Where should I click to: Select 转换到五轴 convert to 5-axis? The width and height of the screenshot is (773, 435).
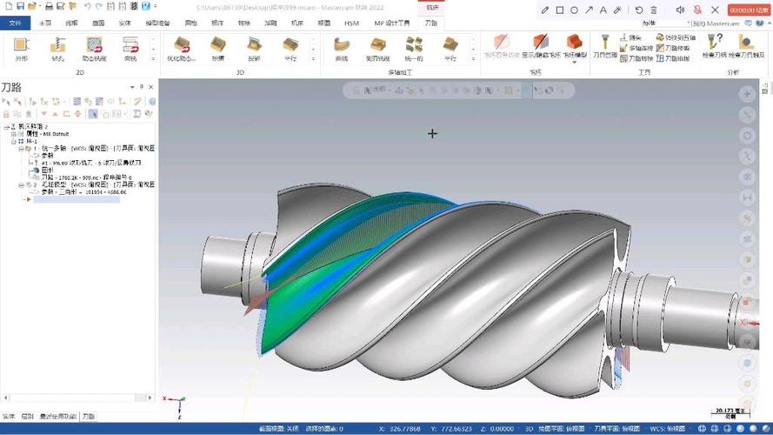tap(676, 37)
